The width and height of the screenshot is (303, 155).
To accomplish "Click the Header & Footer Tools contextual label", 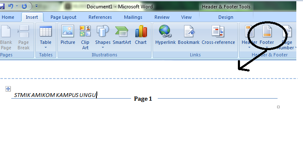I will click(226, 7).
